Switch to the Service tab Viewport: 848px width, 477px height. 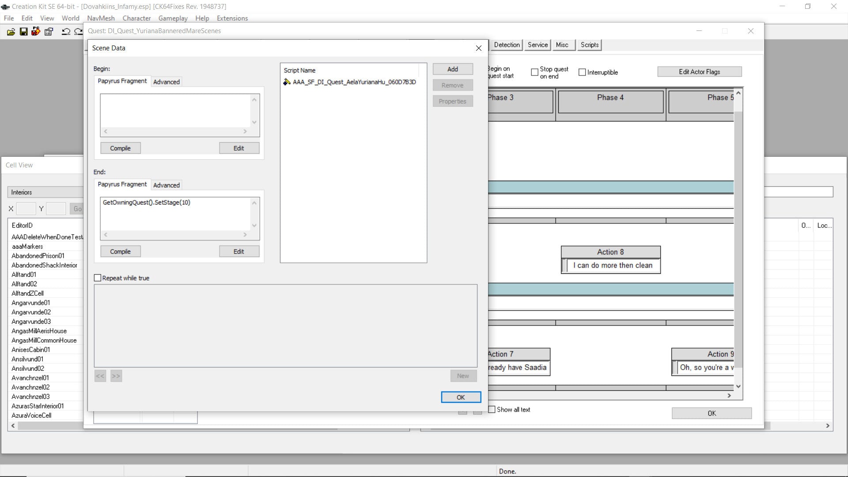538,45
